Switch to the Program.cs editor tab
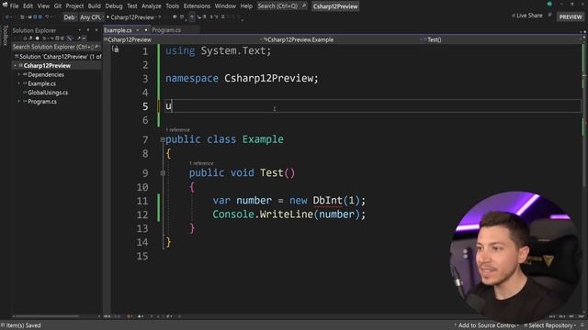 (166, 30)
